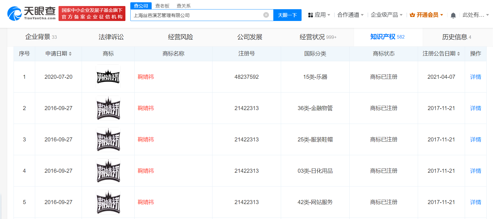Switch to the 查老板 search tab
493x219 pixels.
pyautogui.click(x=162, y=6)
